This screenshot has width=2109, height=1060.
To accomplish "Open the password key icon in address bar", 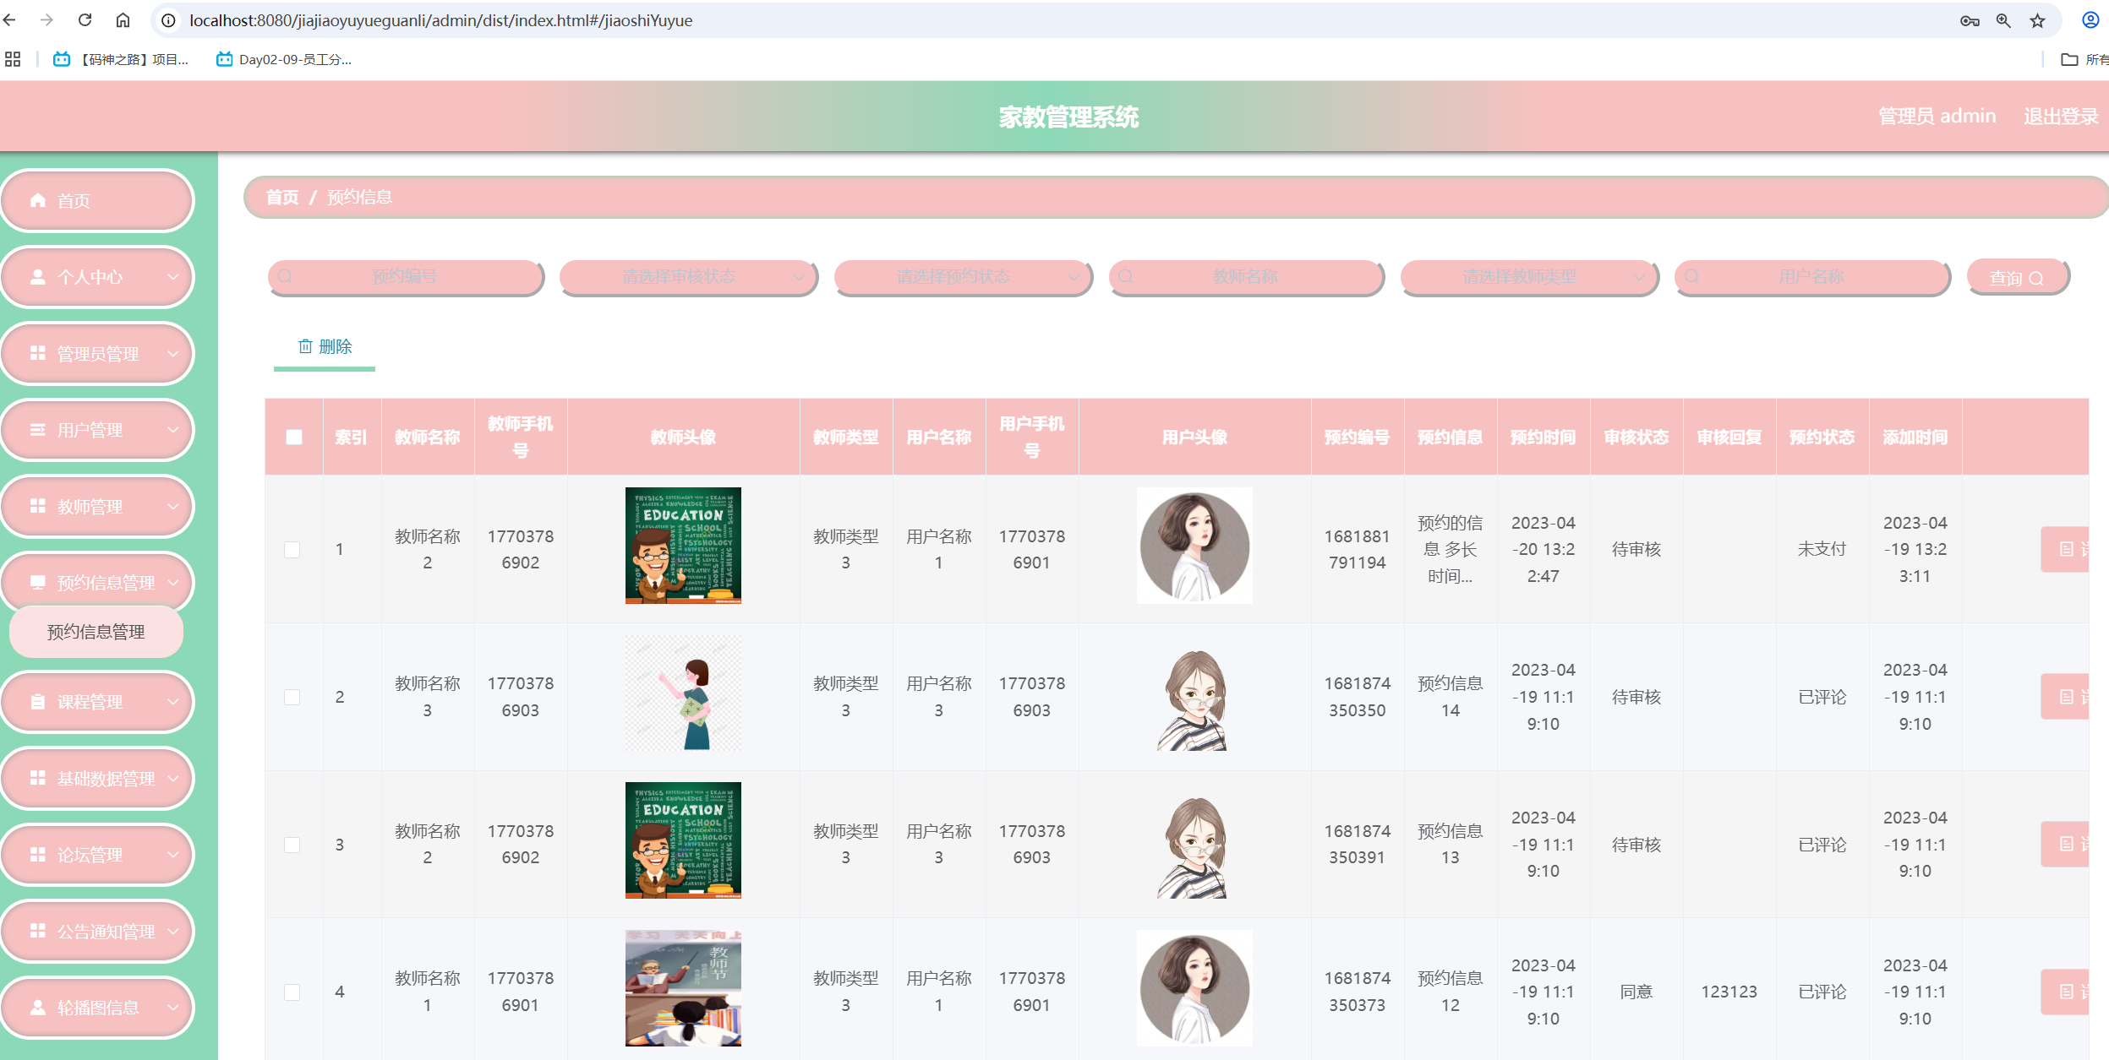I will click(1970, 20).
